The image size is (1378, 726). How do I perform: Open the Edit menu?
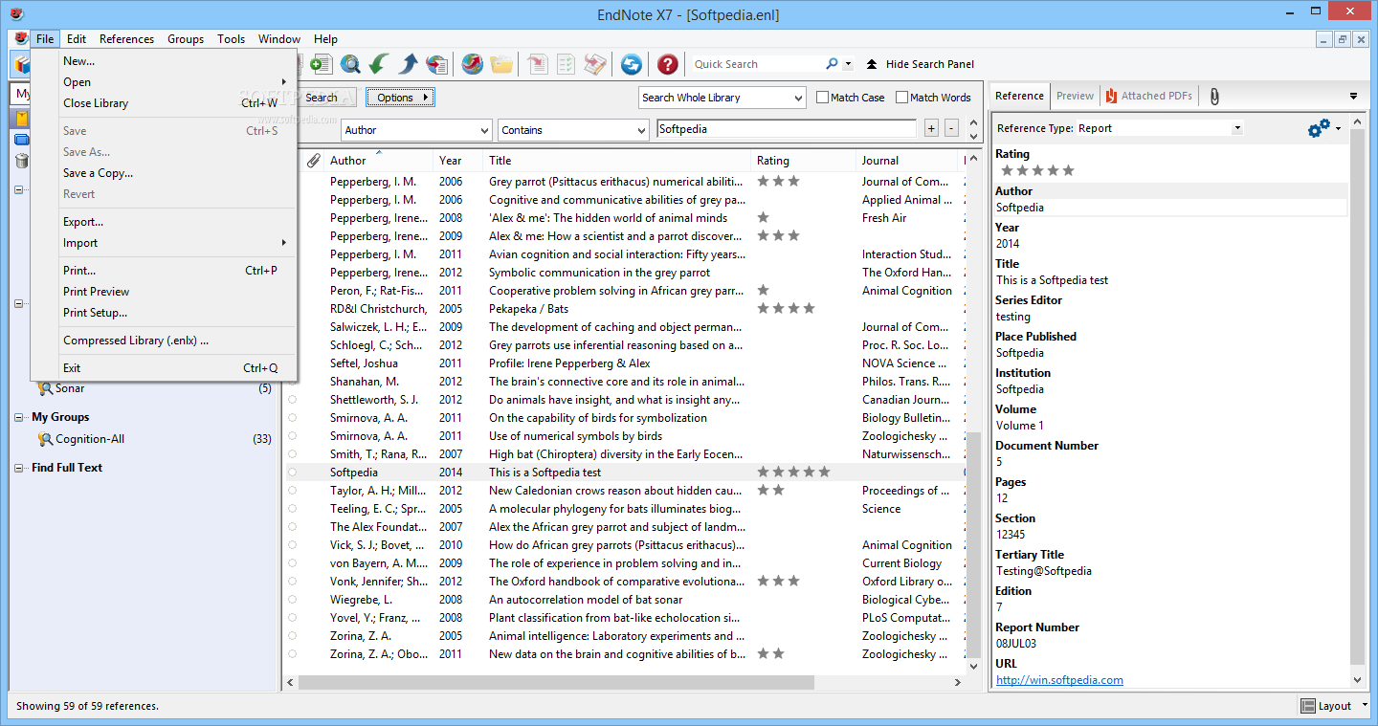(77, 39)
